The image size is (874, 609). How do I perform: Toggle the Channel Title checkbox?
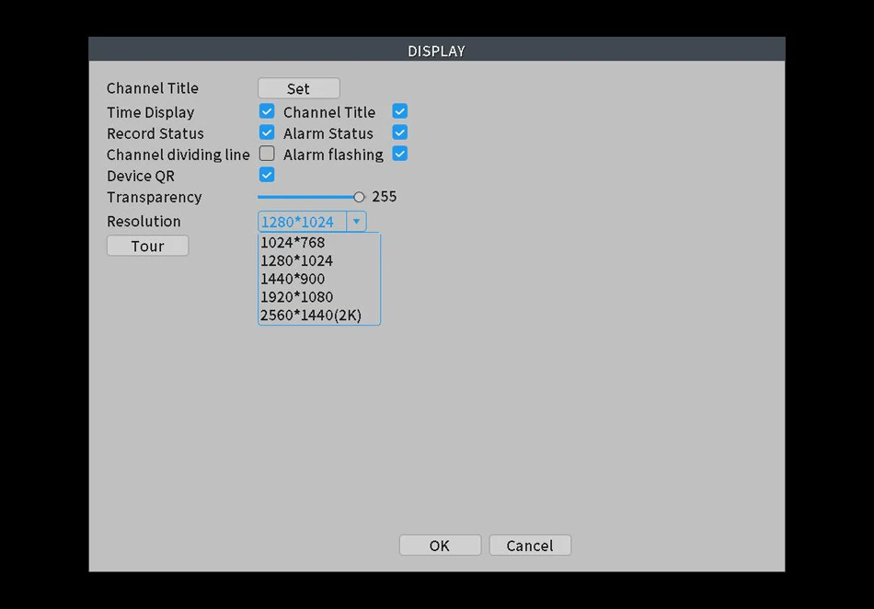pyautogui.click(x=399, y=111)
